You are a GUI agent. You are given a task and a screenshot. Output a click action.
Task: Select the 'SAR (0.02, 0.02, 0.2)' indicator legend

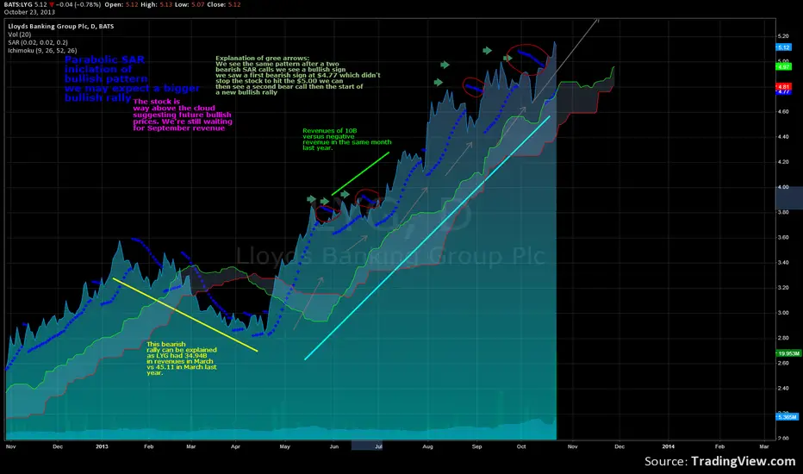coord(38,42)
